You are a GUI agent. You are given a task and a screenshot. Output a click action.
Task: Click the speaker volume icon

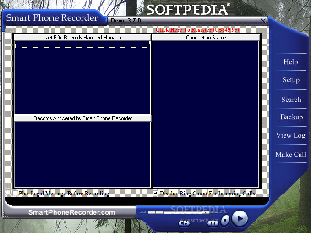(x=184, y=223)
